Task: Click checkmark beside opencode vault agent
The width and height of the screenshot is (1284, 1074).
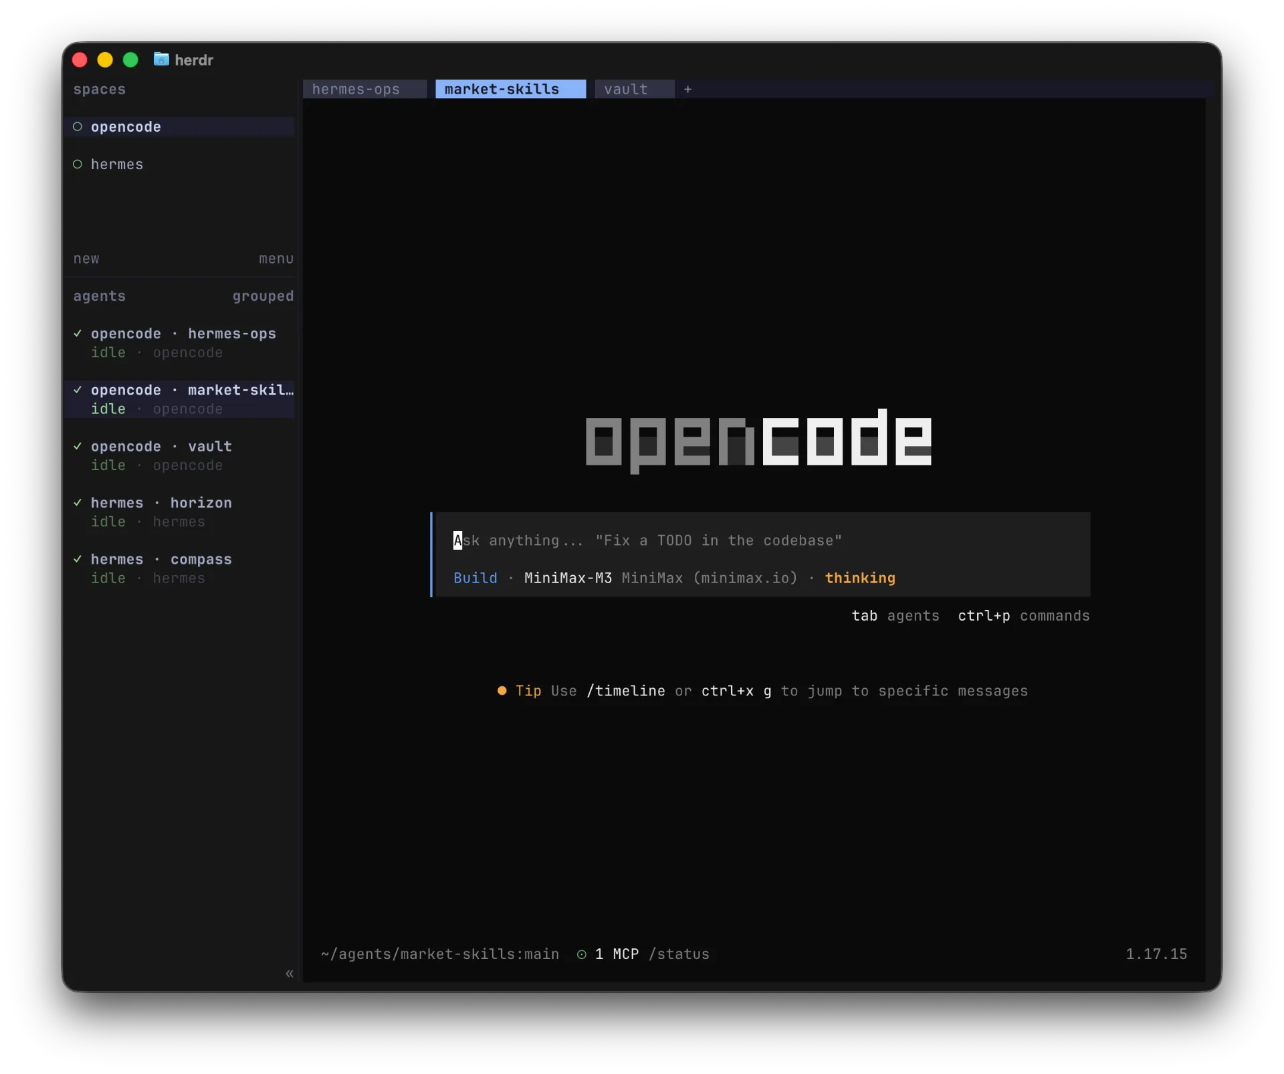Action: click(x=78, y=446)
